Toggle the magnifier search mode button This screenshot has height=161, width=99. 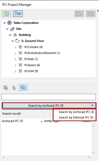point(23,87)
